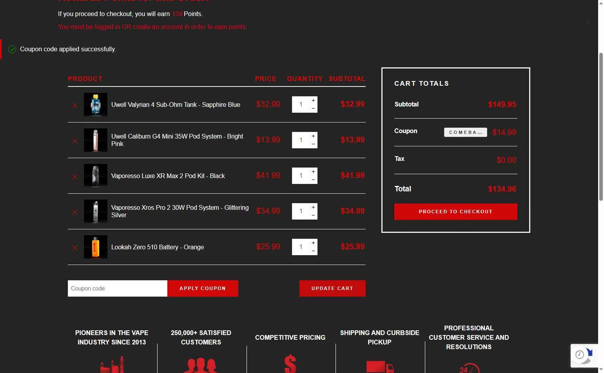Click "Professional Customer Service and Resolutions" text
604x373 pixels.
coord(469,337)
